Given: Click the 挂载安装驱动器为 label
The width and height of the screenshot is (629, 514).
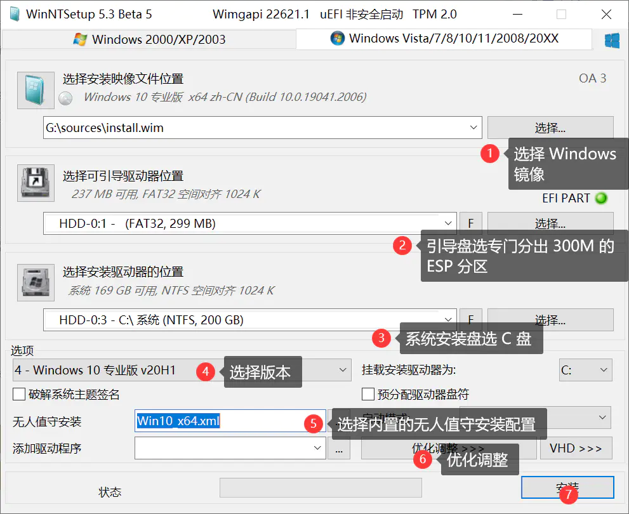Looking at the screenshot, I should coord(409,370).
